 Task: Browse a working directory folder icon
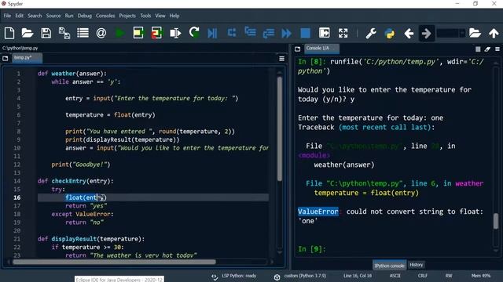click(475, 33)
